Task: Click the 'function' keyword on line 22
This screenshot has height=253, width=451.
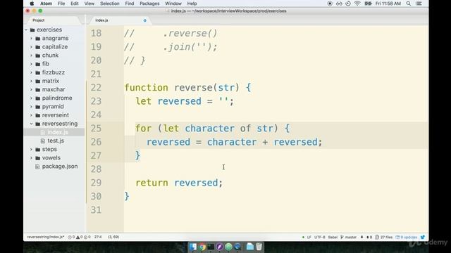Action: point(146,87)
